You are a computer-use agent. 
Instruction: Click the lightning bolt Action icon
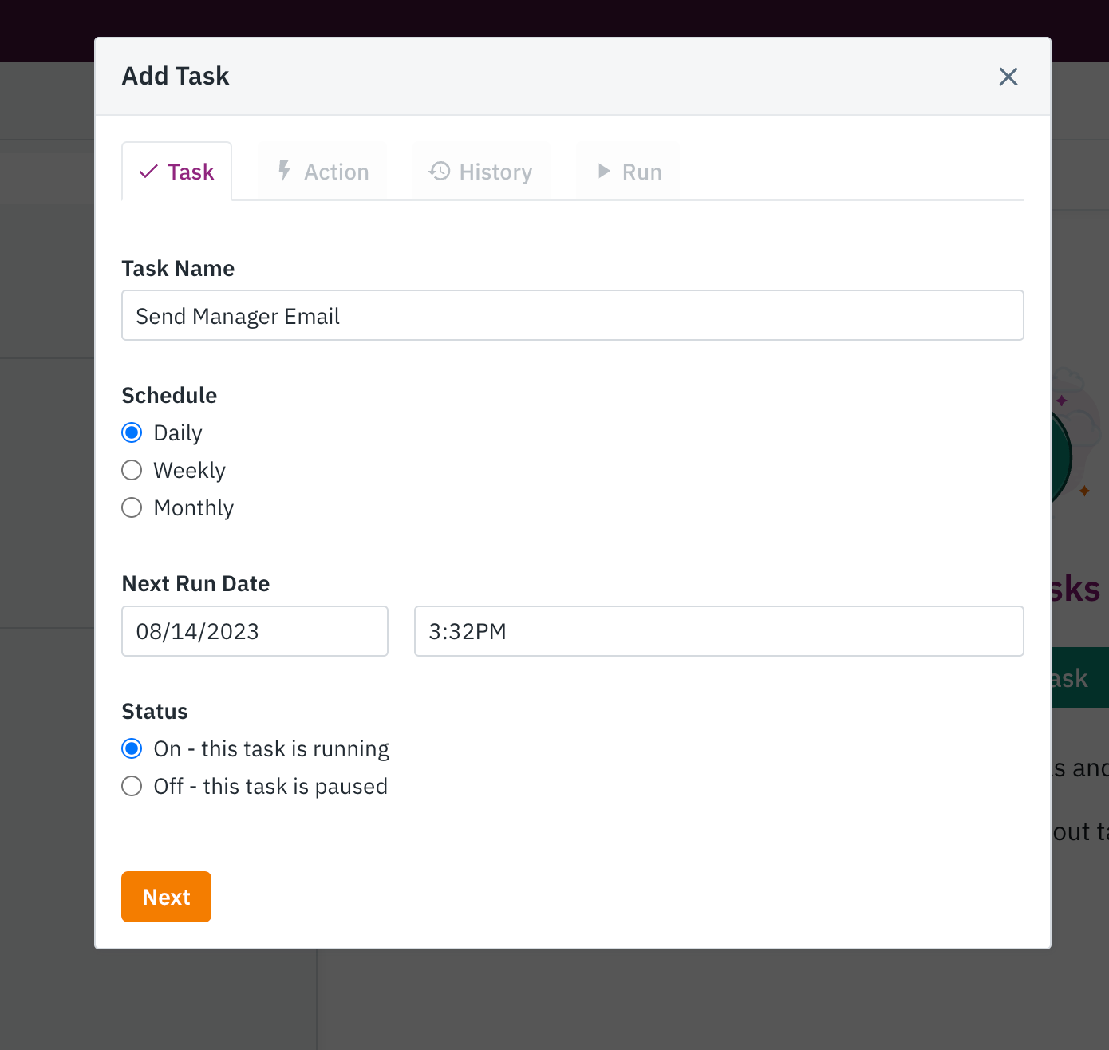point(284,170)
